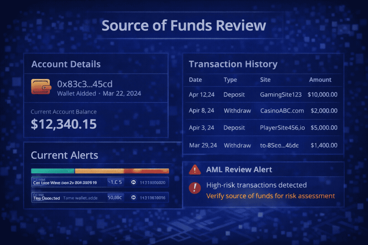The height and width of the screenshot is (245, 368).
Task: Open the Mar 29 withdraw transaction
Action: point(263,145)
